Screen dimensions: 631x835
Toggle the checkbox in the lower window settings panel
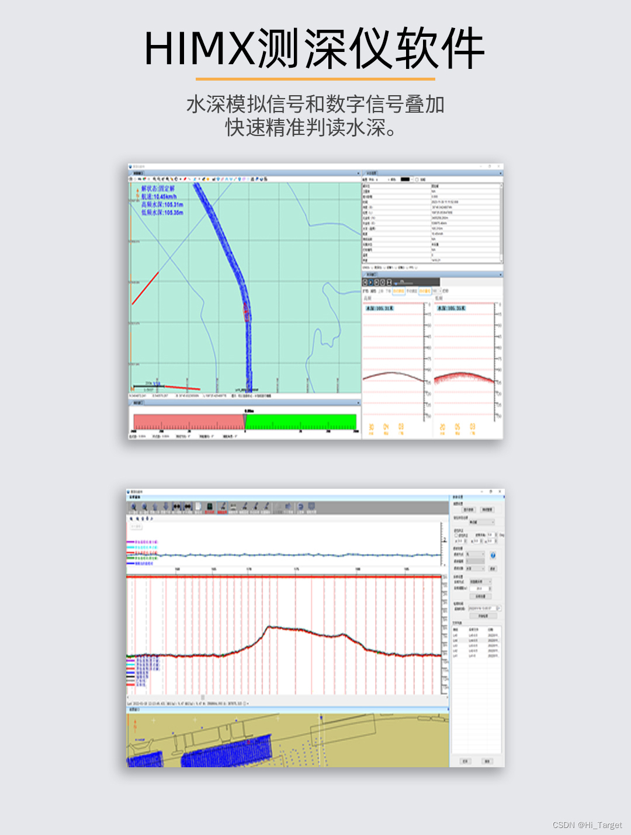pos(456,535)
